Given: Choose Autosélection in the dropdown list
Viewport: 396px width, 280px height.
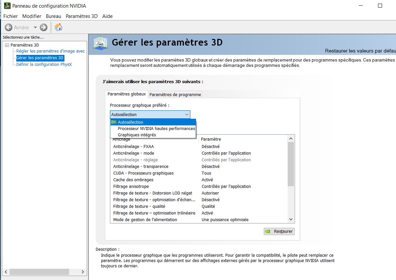Looking at the screenshot, I should tap(131, 122).
